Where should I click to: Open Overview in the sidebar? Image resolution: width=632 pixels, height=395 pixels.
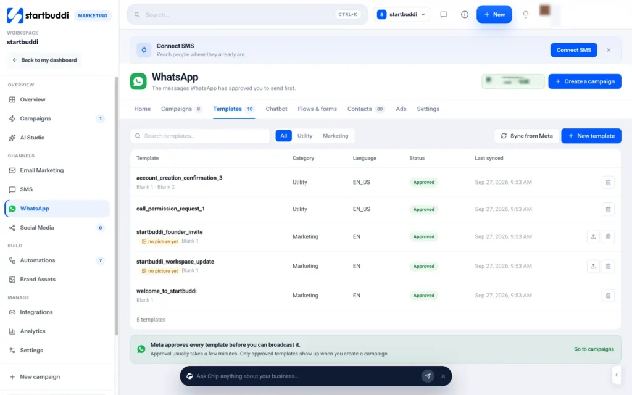(57, 99)
